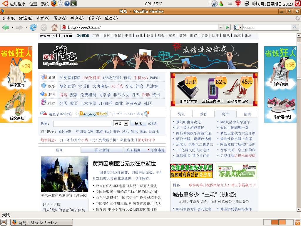Image resolution: width=301 pixels, height=226 pixels.
Task: Click the Google search box
Action: point(267,27)
